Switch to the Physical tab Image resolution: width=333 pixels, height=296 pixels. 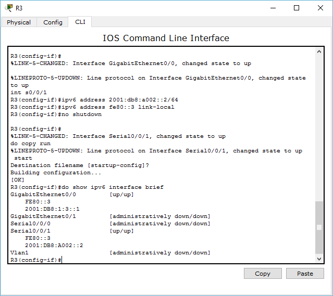point(19,22)
